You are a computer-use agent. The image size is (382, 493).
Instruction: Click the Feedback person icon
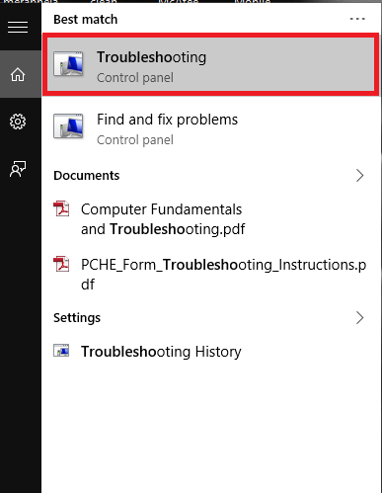pyautogui.click(x=18, y=169)
